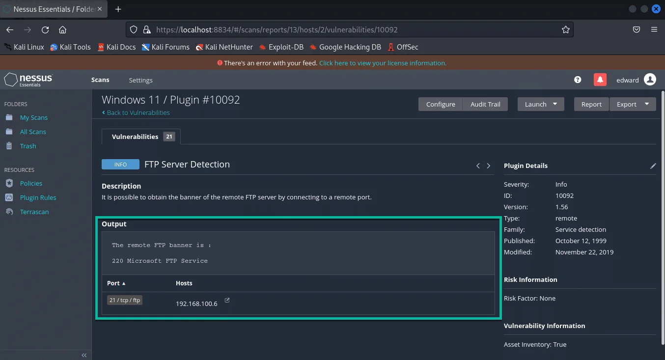Open Kali Tools bookmark
This screenshot has width=665, height=360.
click(70, 47)
